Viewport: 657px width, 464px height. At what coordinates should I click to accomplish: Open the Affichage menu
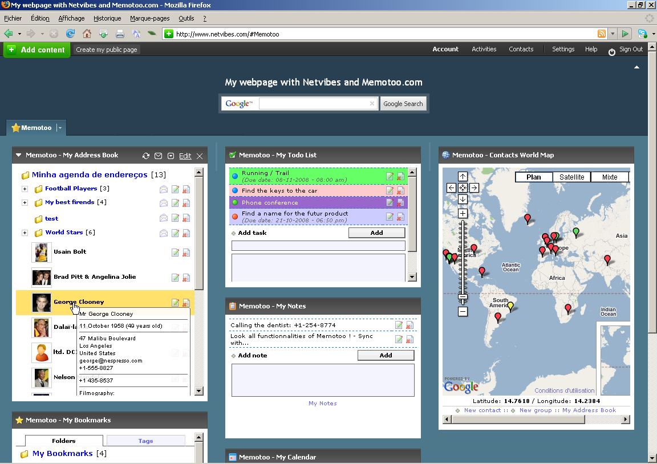pyautogui.click(x=71, y=18)
